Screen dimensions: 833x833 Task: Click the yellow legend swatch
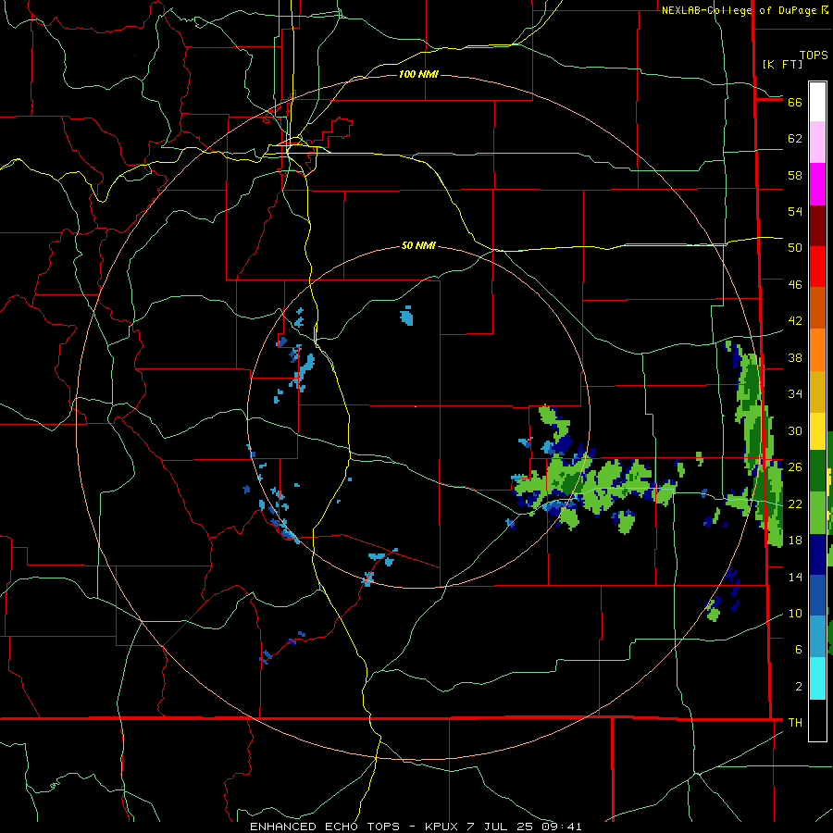click(817, 430)
